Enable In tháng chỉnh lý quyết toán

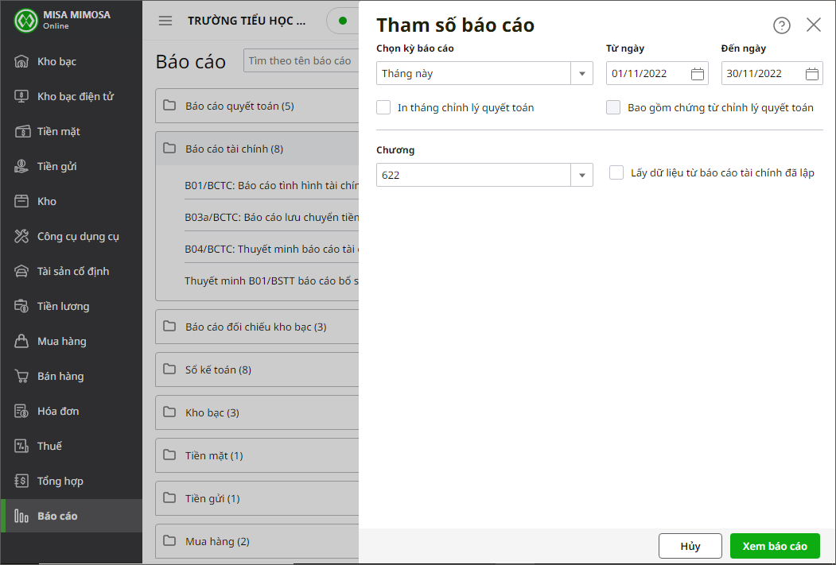(x=384, y=107)
